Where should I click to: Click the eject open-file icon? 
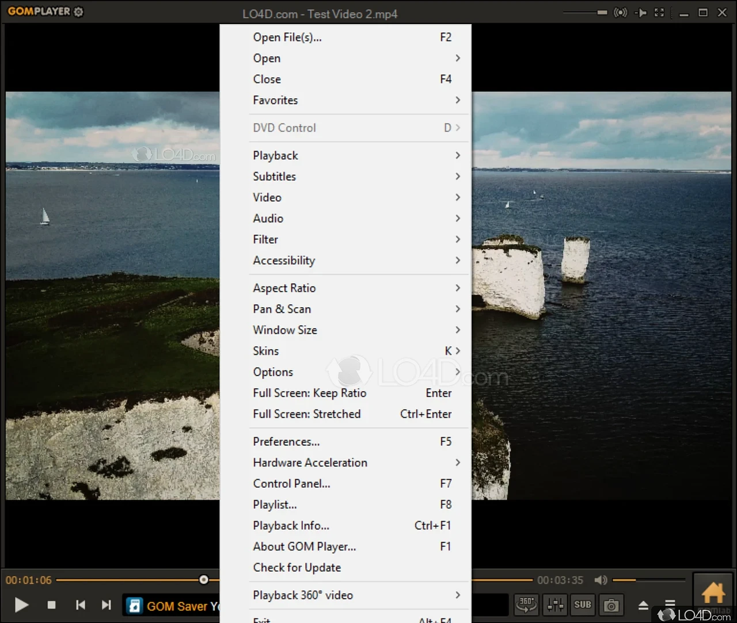pyautogui.click(x=643, y=605)
